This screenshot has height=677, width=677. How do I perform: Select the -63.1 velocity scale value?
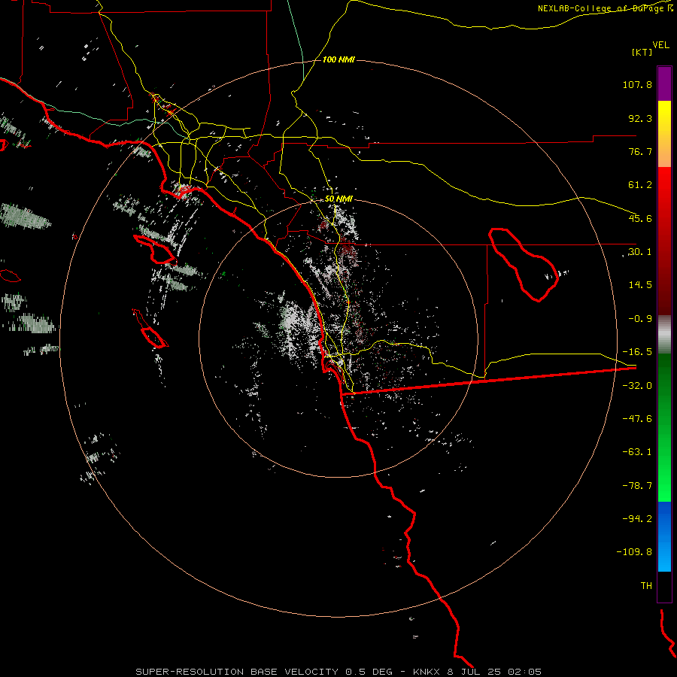pyautogui.click(x=637, y=452)
